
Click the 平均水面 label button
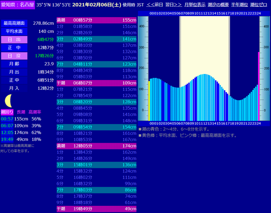pyautogui.click(x=14, y=31)
